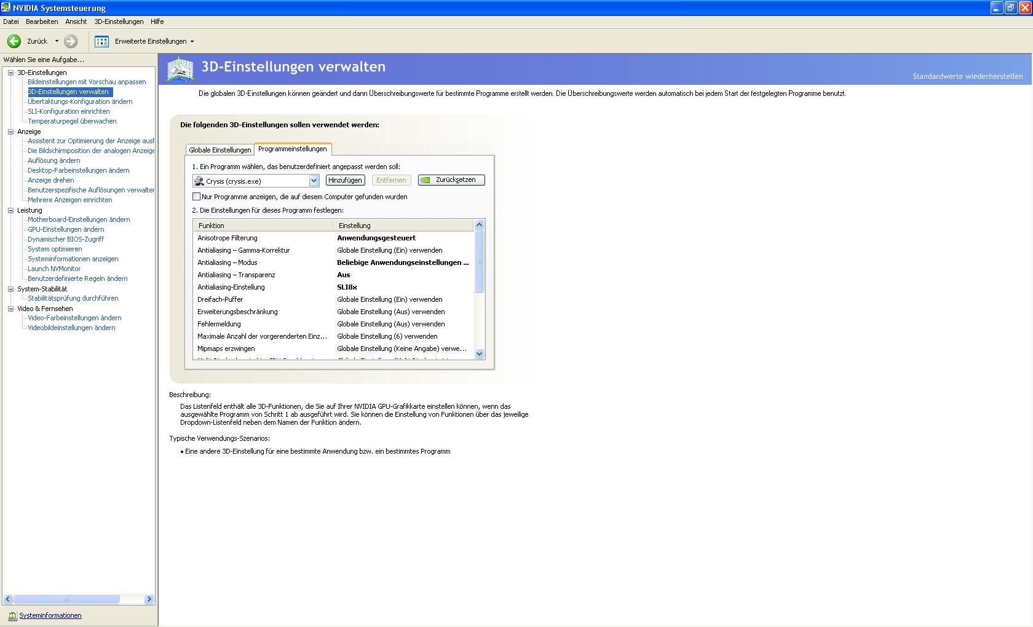Open the Hilfe menu
The height and width of the screenshot is (627, 1033).
(x=157, y=22)
